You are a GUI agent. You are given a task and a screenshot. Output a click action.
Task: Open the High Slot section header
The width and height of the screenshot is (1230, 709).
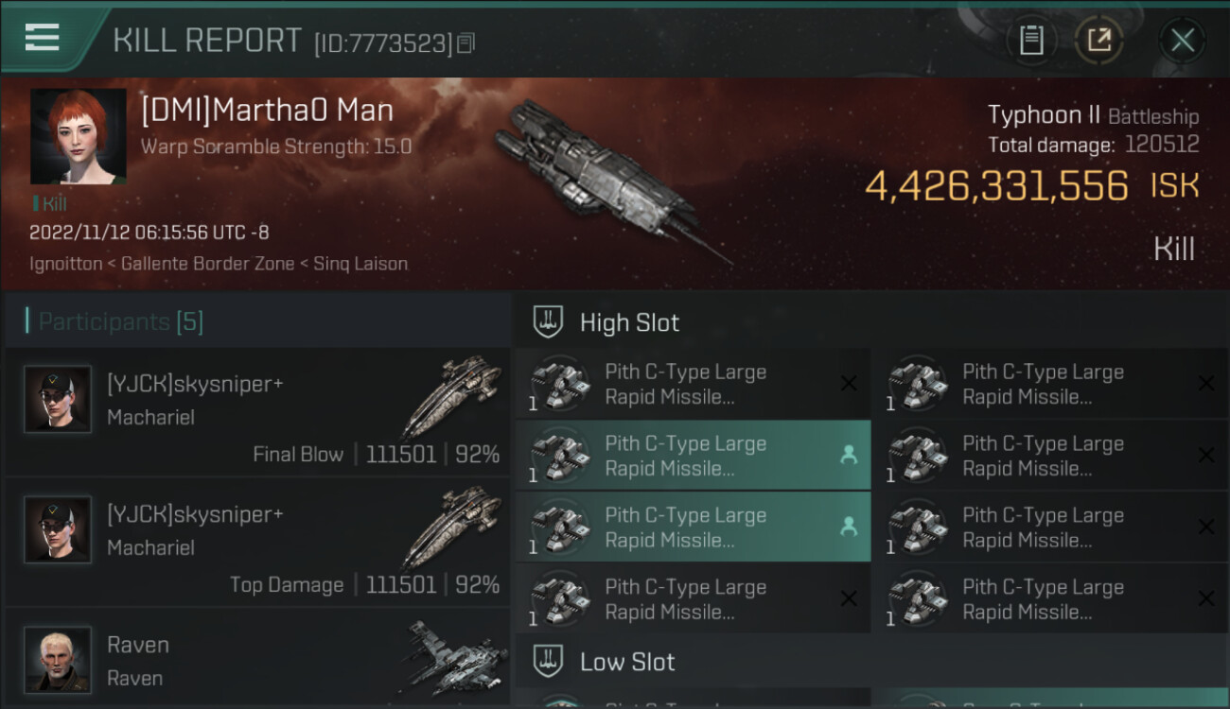coord(629,322)
